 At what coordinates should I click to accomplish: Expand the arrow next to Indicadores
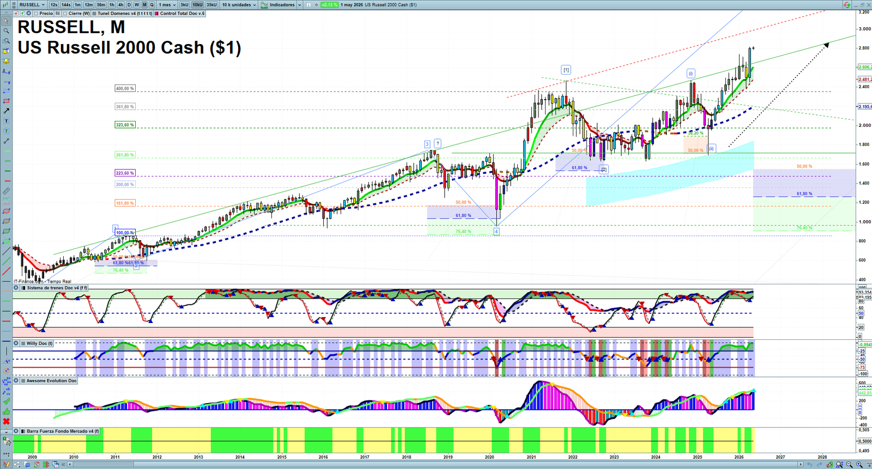pyautogui.click(x=300, y=5)
